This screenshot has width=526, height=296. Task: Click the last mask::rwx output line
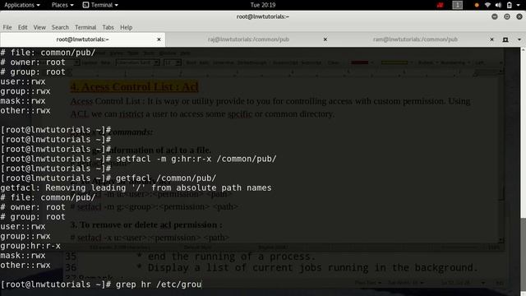click(x=22, y=256)
